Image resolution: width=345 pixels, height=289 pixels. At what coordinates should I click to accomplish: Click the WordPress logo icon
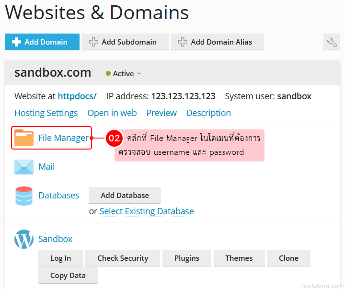[24, 239]
